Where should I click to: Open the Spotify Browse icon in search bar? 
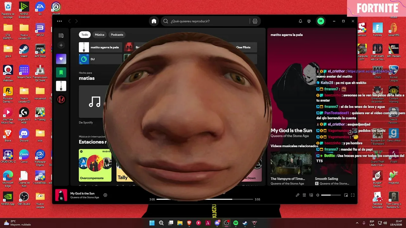pyautogui.click(x=255, y=21)
